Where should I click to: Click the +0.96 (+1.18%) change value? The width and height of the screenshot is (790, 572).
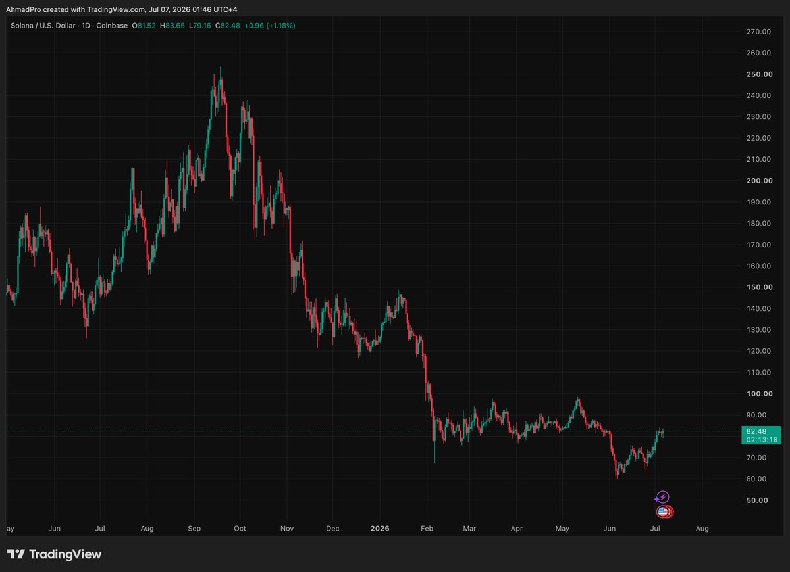(270, 26)
